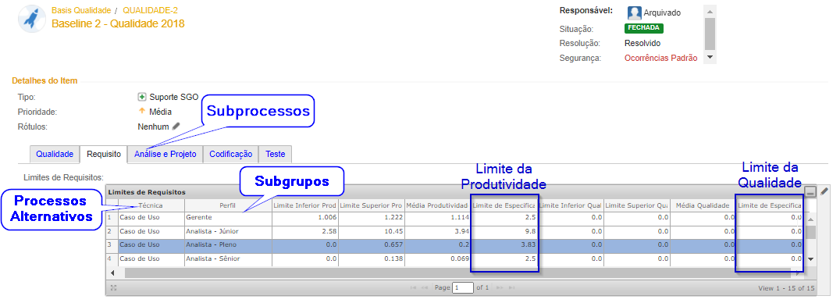This screenshot has width=840, height=303.
Task: Click the Suporte SGO green plus type icon
Action: (142, 97)
